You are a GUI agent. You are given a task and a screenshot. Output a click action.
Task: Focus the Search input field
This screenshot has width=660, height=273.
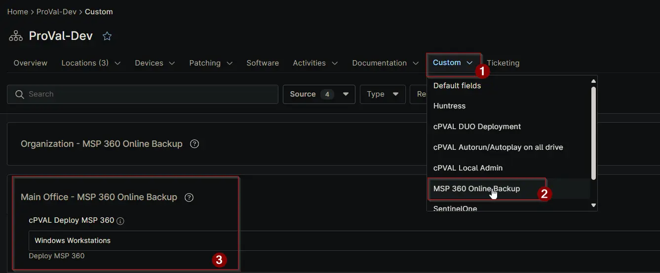[143, 94]
